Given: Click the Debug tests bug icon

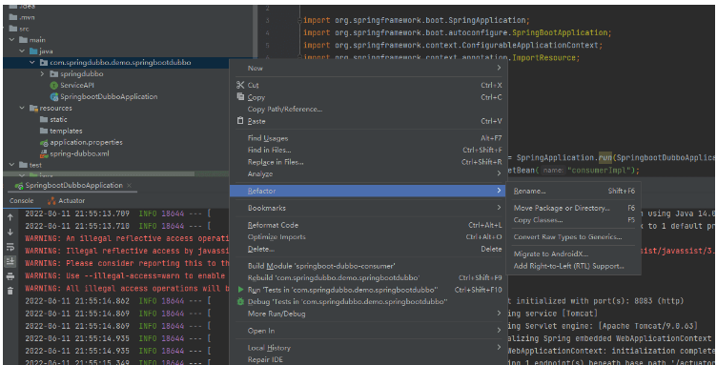Looking at the screenshot, I should pos(240,301).
